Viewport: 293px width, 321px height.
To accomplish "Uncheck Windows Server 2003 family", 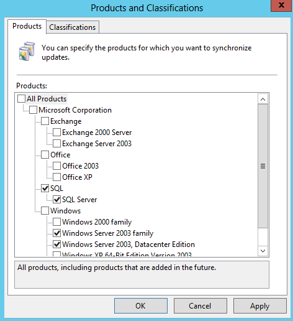I will (x=56, y=233).
